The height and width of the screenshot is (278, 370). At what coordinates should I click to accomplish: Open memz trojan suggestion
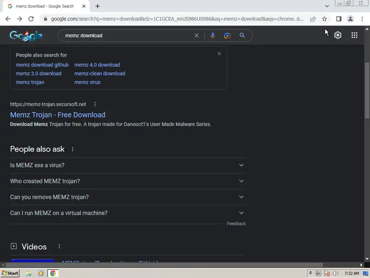(x=30, y=82)
